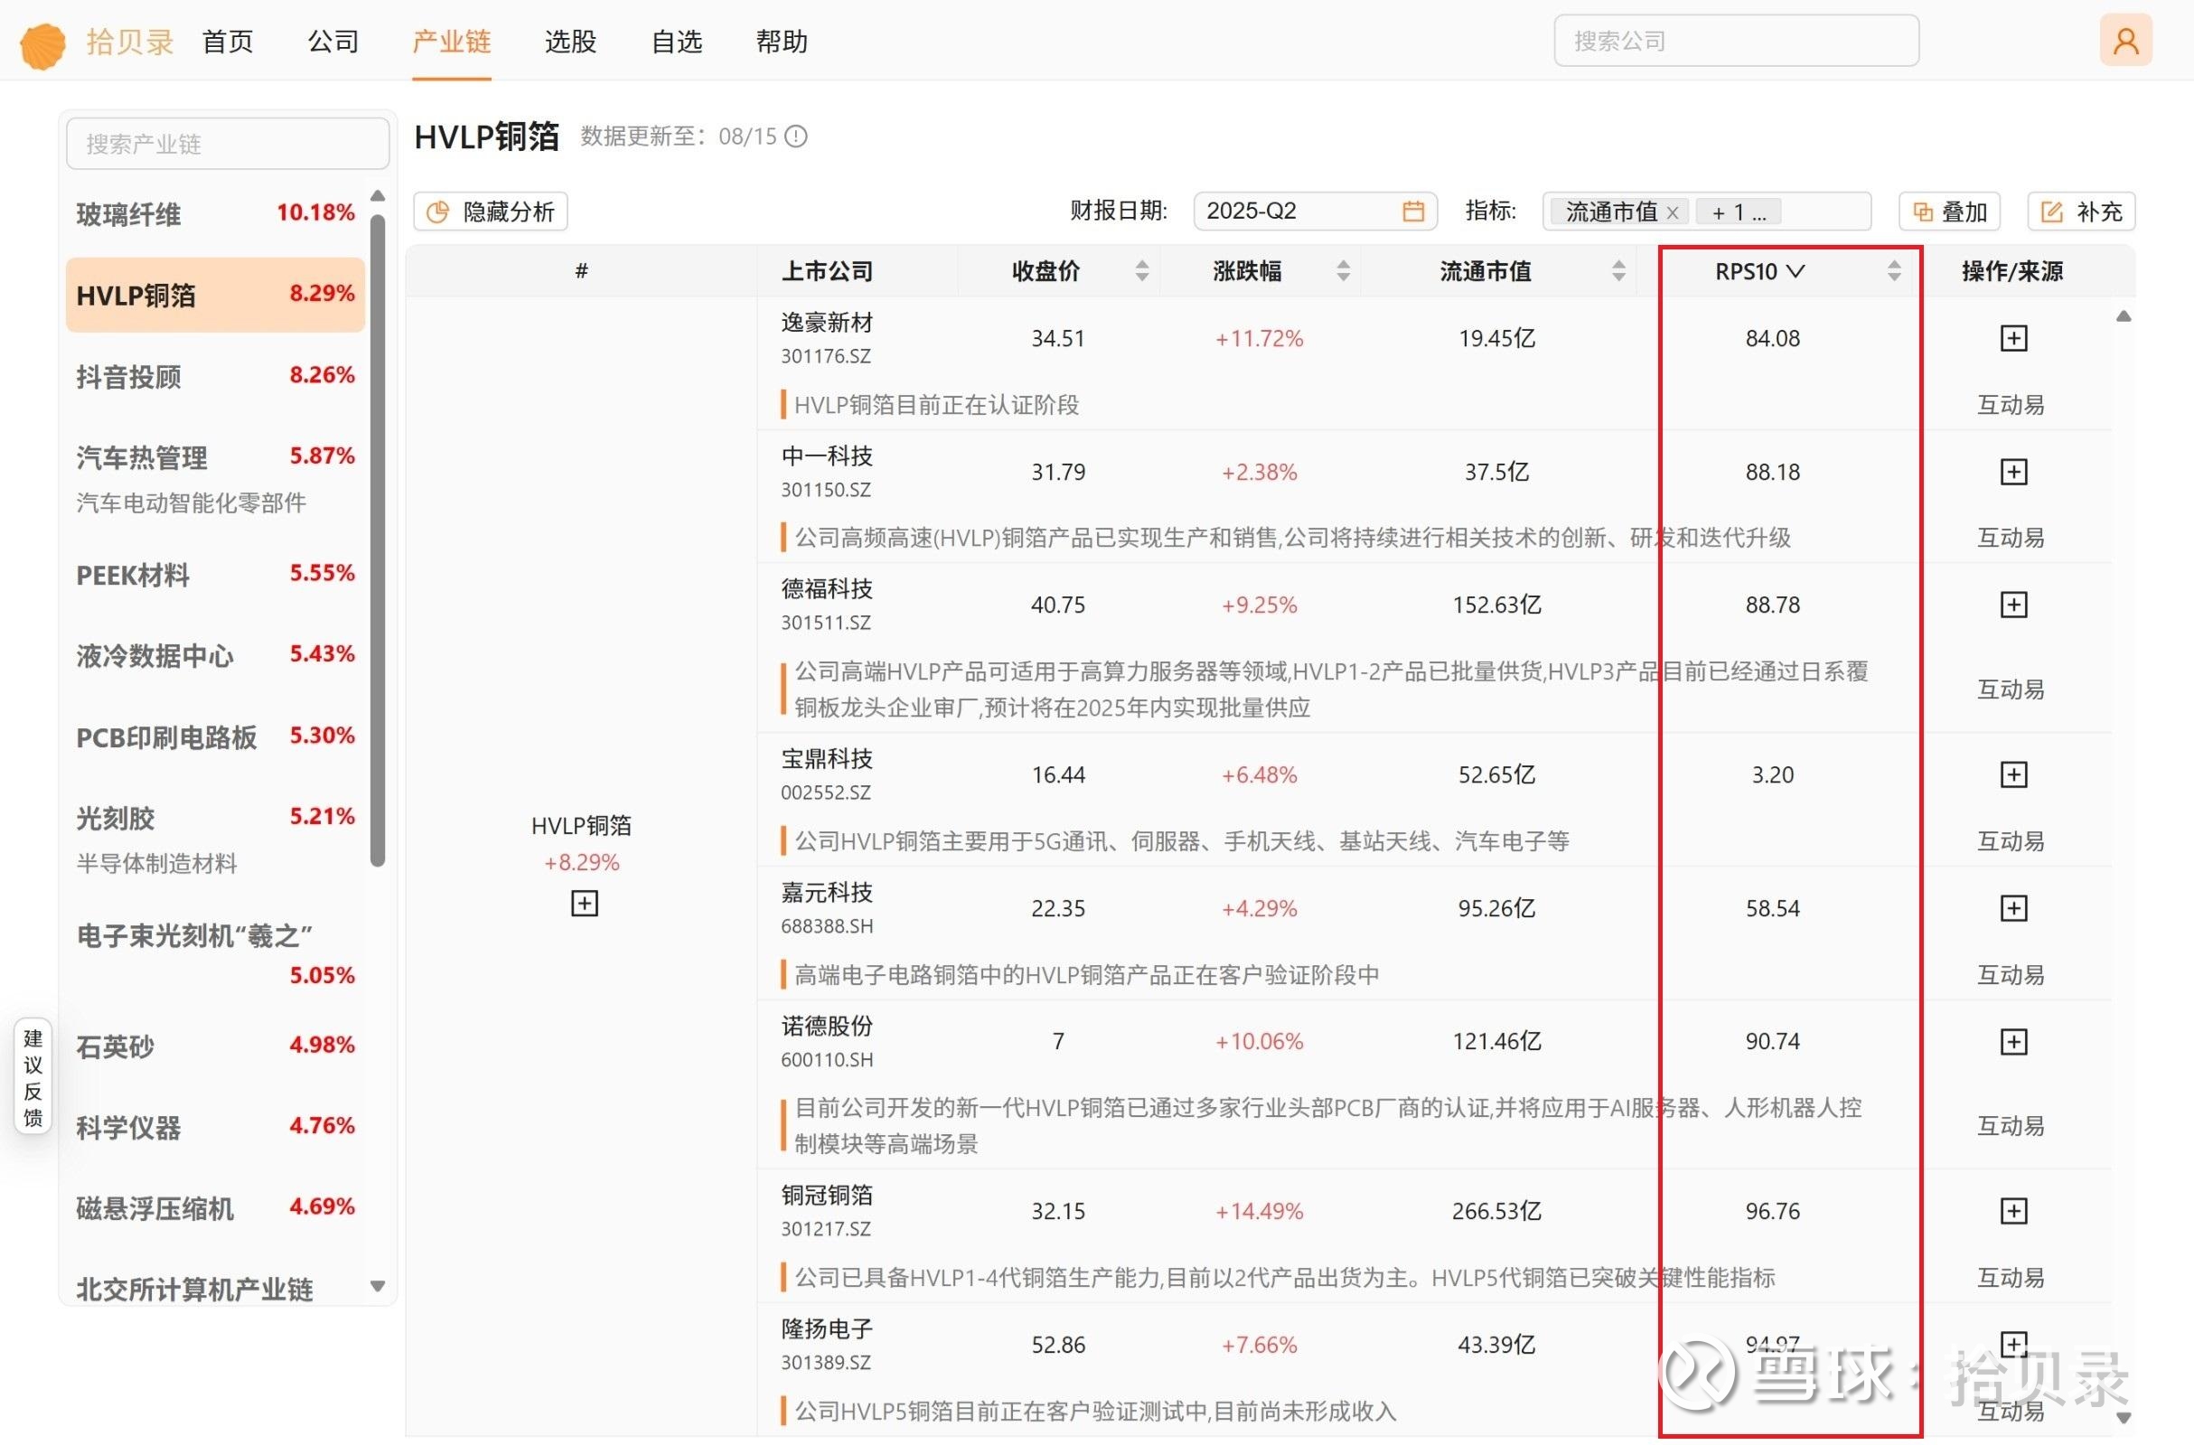The width and height of the screenshot is (2194, 1445).
Task: Open calendar icon in 财报日期 field
Action: [x=1412, y=211]
